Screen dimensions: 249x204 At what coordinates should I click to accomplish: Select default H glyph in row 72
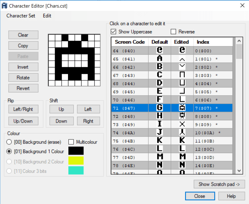159,117
